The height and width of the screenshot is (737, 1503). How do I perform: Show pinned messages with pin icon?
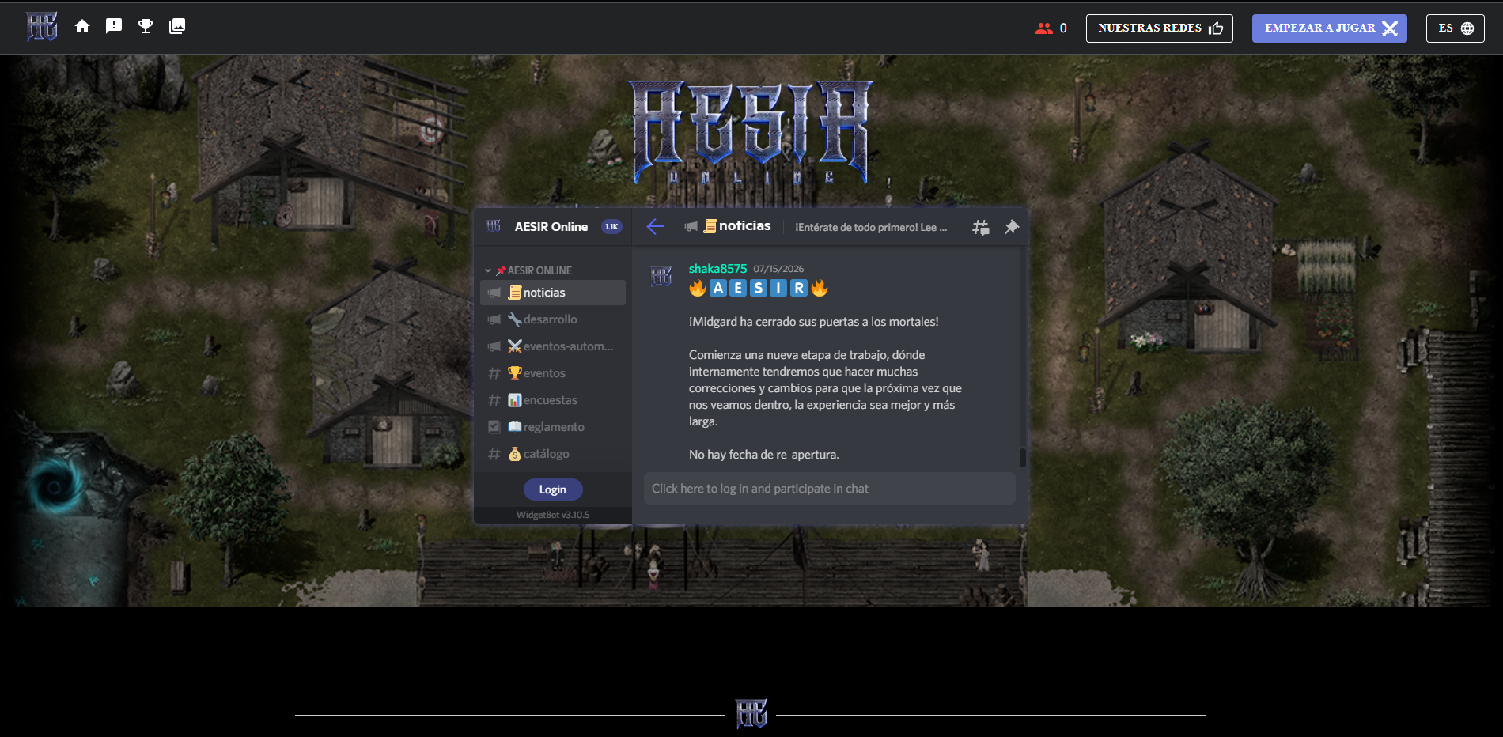pos(1012,228)
